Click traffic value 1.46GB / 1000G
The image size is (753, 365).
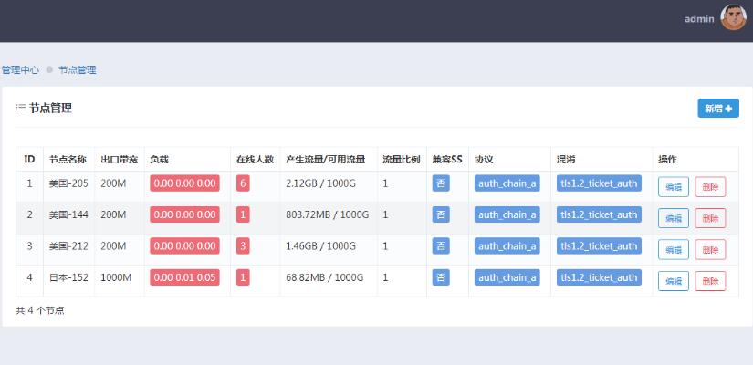coord(320,246)
